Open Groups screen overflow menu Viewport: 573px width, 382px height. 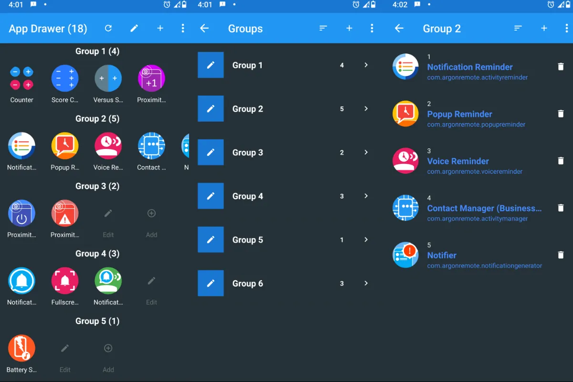(x=371, y=28)
